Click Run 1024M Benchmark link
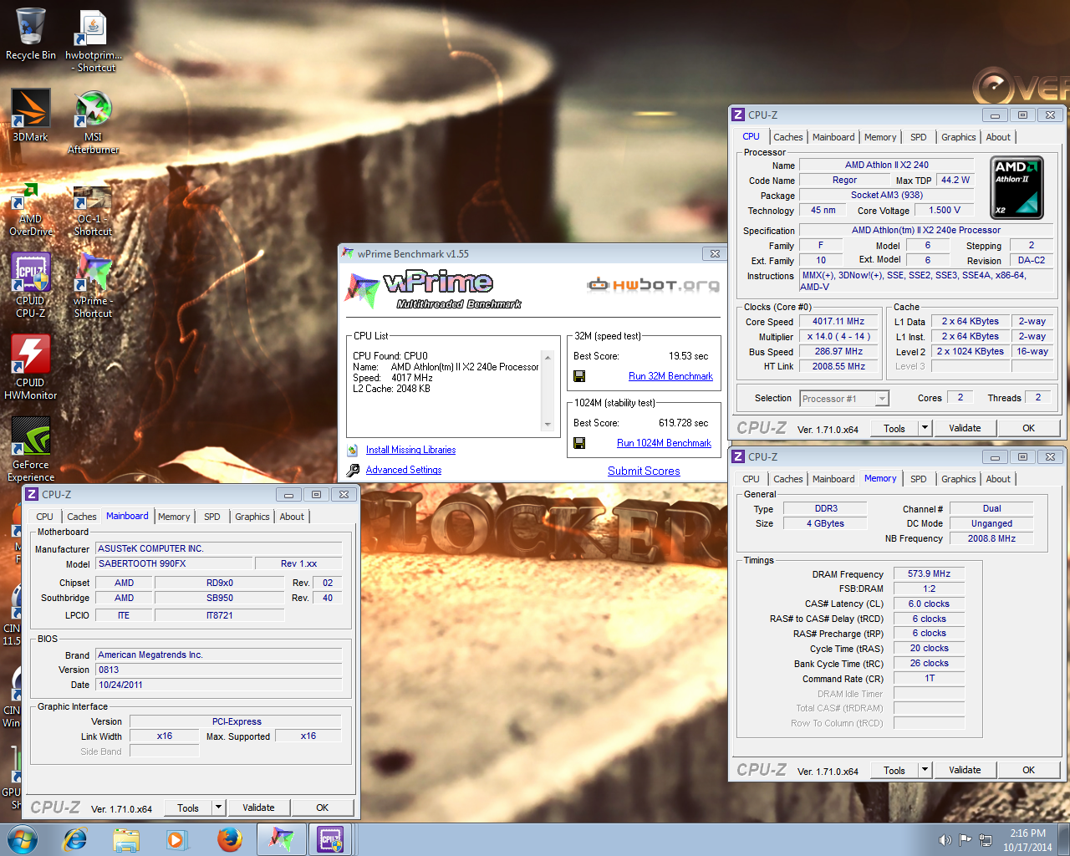1070x856 pixels. pos(664,443)
